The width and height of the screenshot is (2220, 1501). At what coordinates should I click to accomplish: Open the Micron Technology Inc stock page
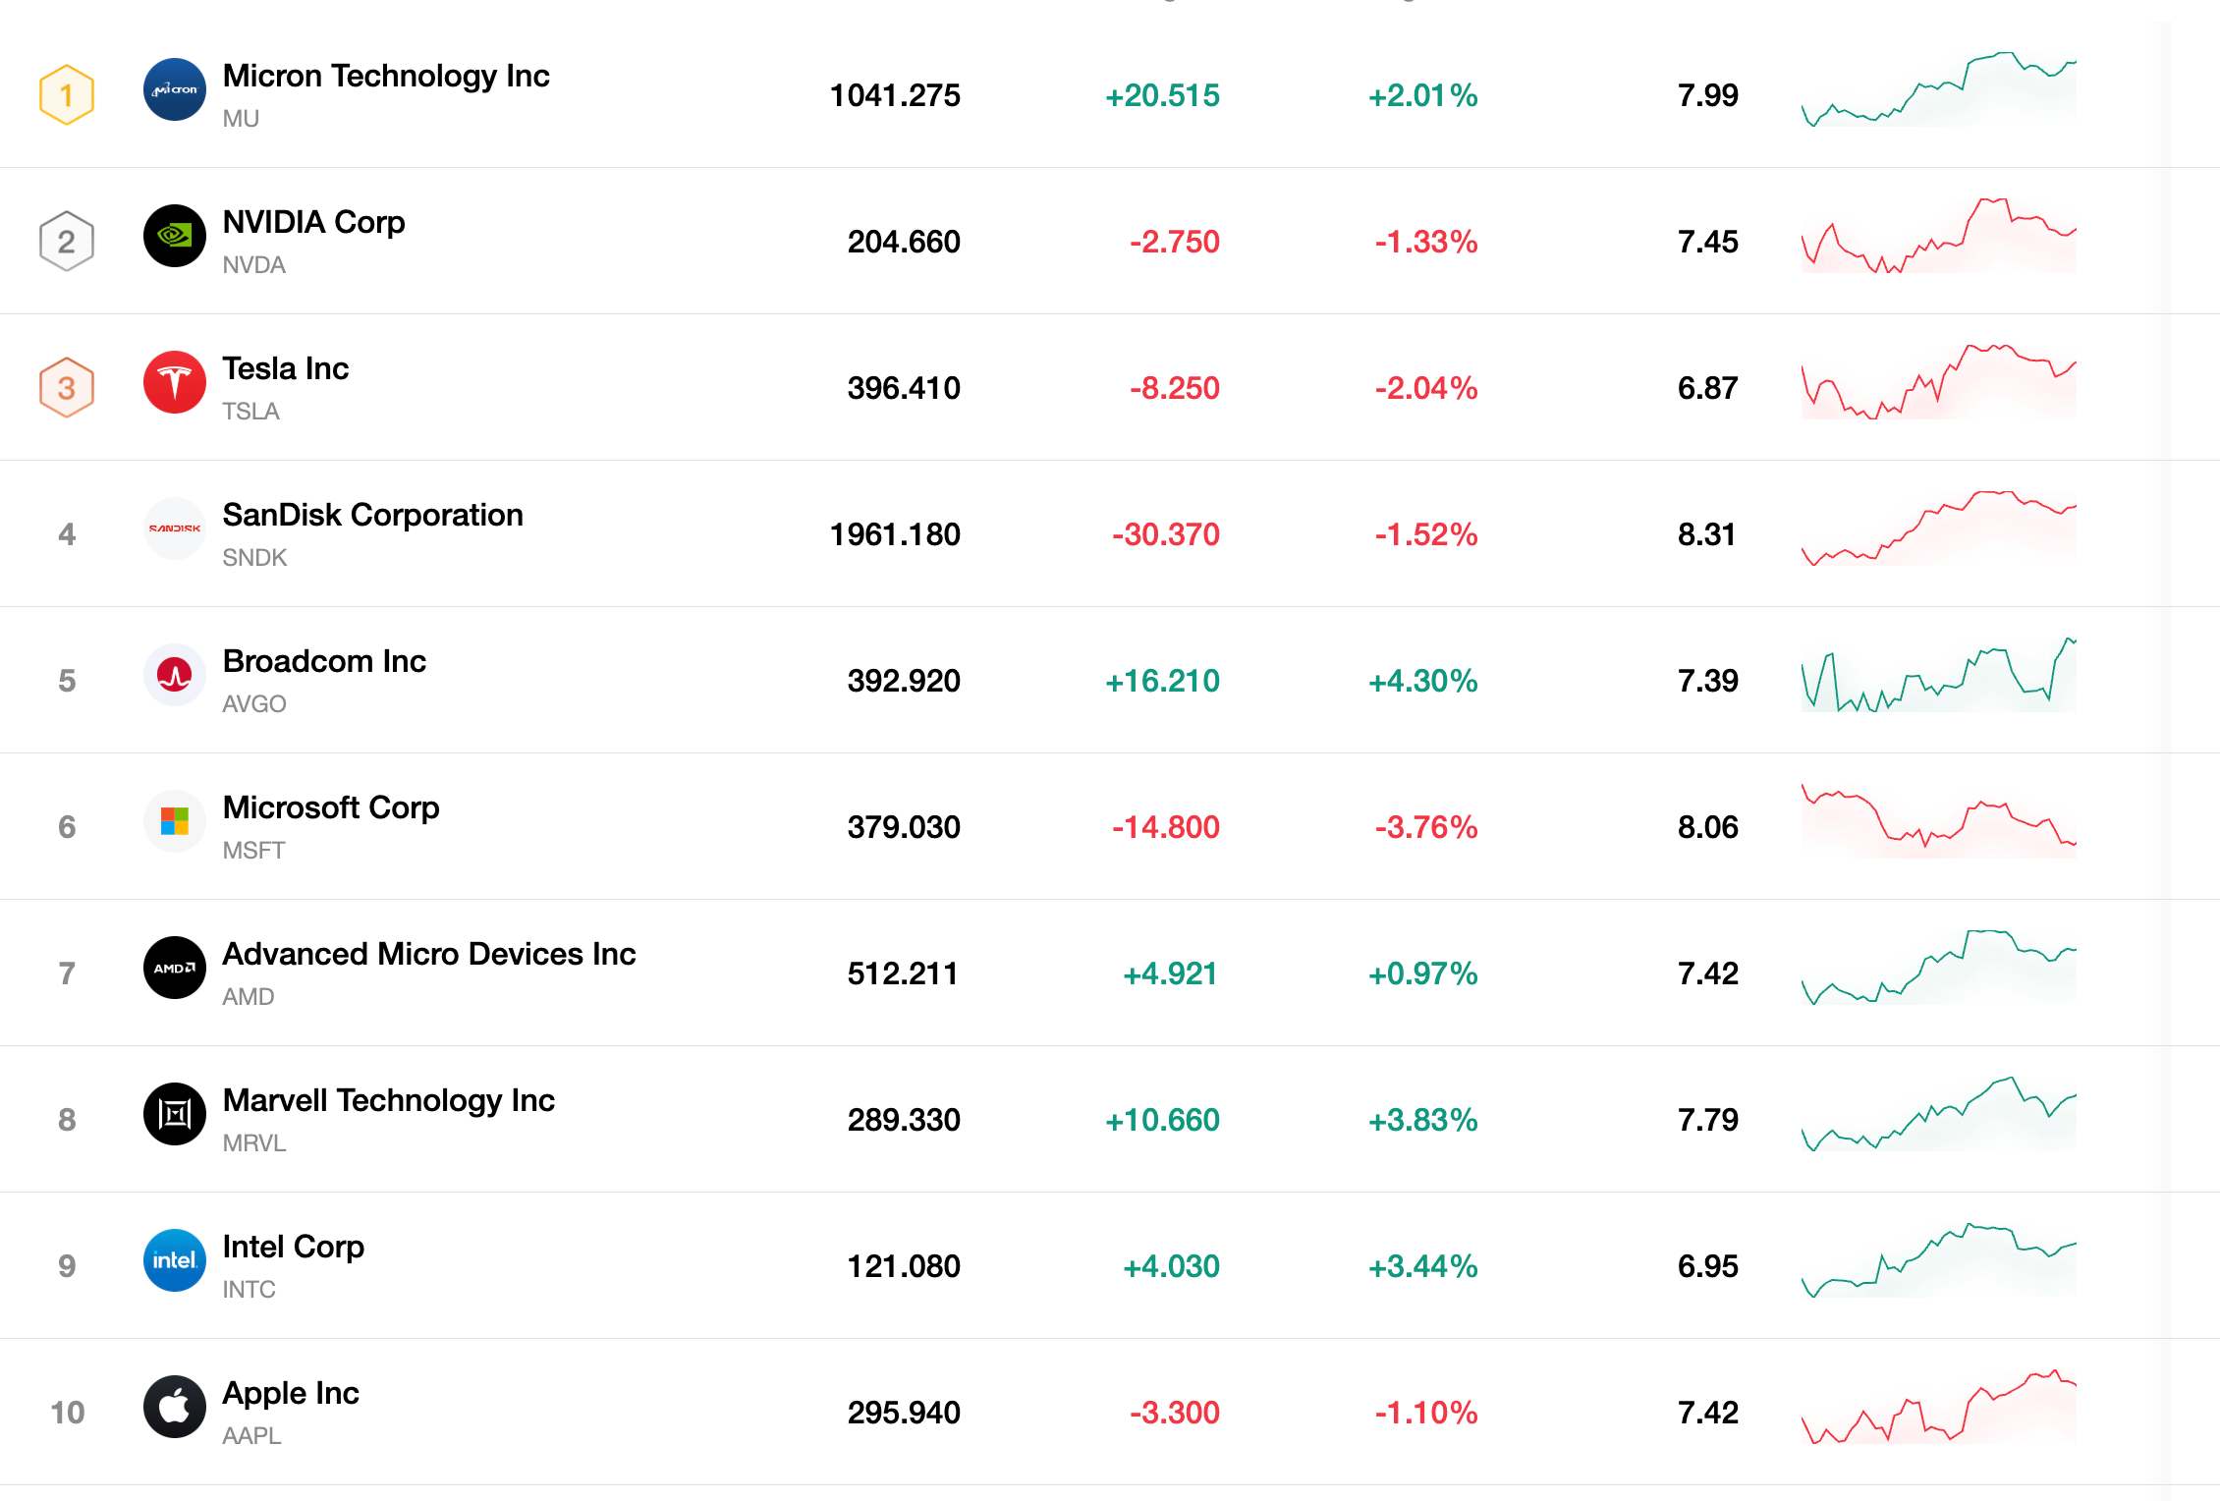(386, 76)
